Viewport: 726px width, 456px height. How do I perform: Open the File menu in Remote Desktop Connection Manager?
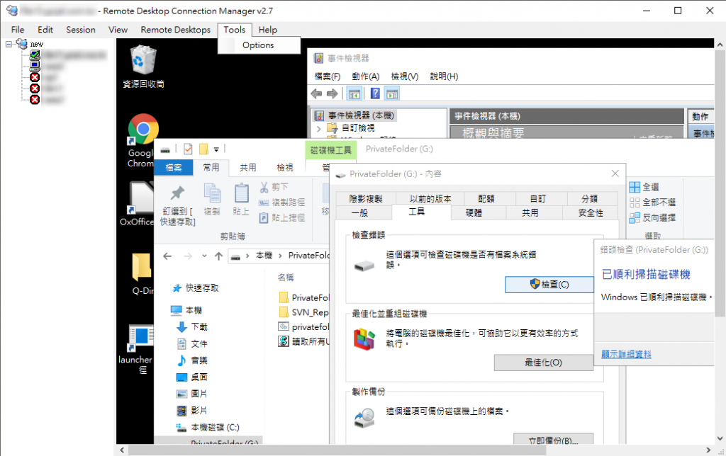(18, 30)
